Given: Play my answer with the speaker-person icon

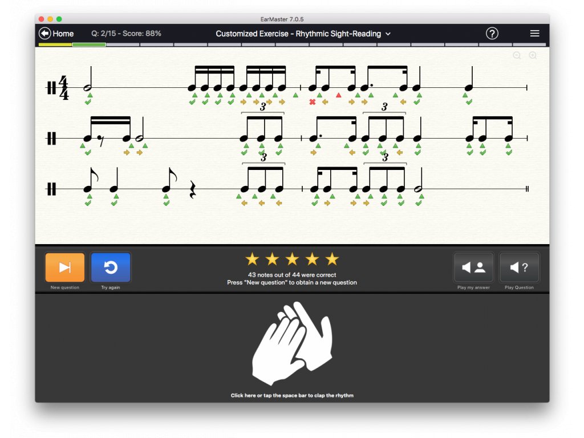Looking at the screenshot, I should (x=473, y=267).
